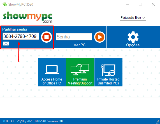Minimize the ShowMyPC window

pos(128,4)
